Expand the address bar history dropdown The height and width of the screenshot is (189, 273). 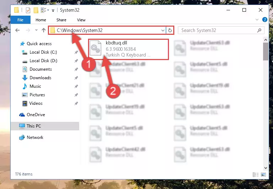163,31
